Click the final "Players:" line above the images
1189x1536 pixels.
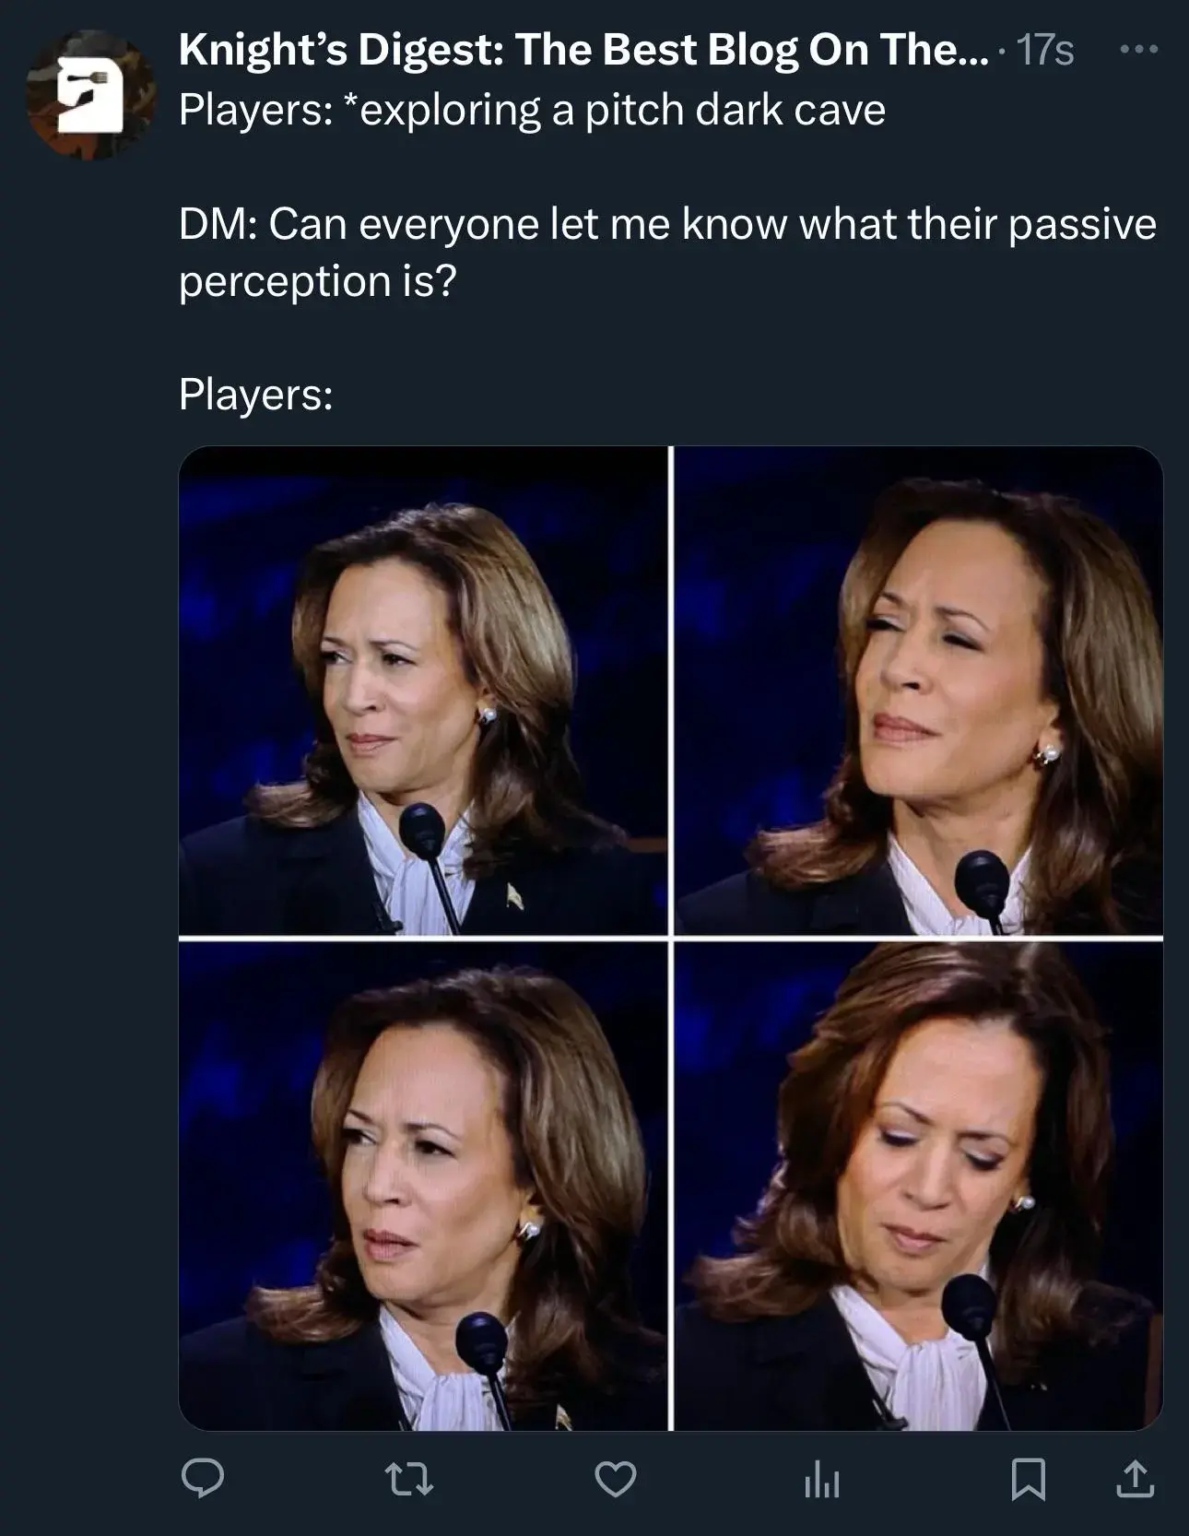click(x=255, y=395)
